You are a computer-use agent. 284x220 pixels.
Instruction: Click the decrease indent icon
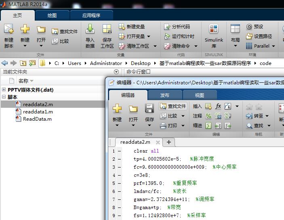pos(228,126)
